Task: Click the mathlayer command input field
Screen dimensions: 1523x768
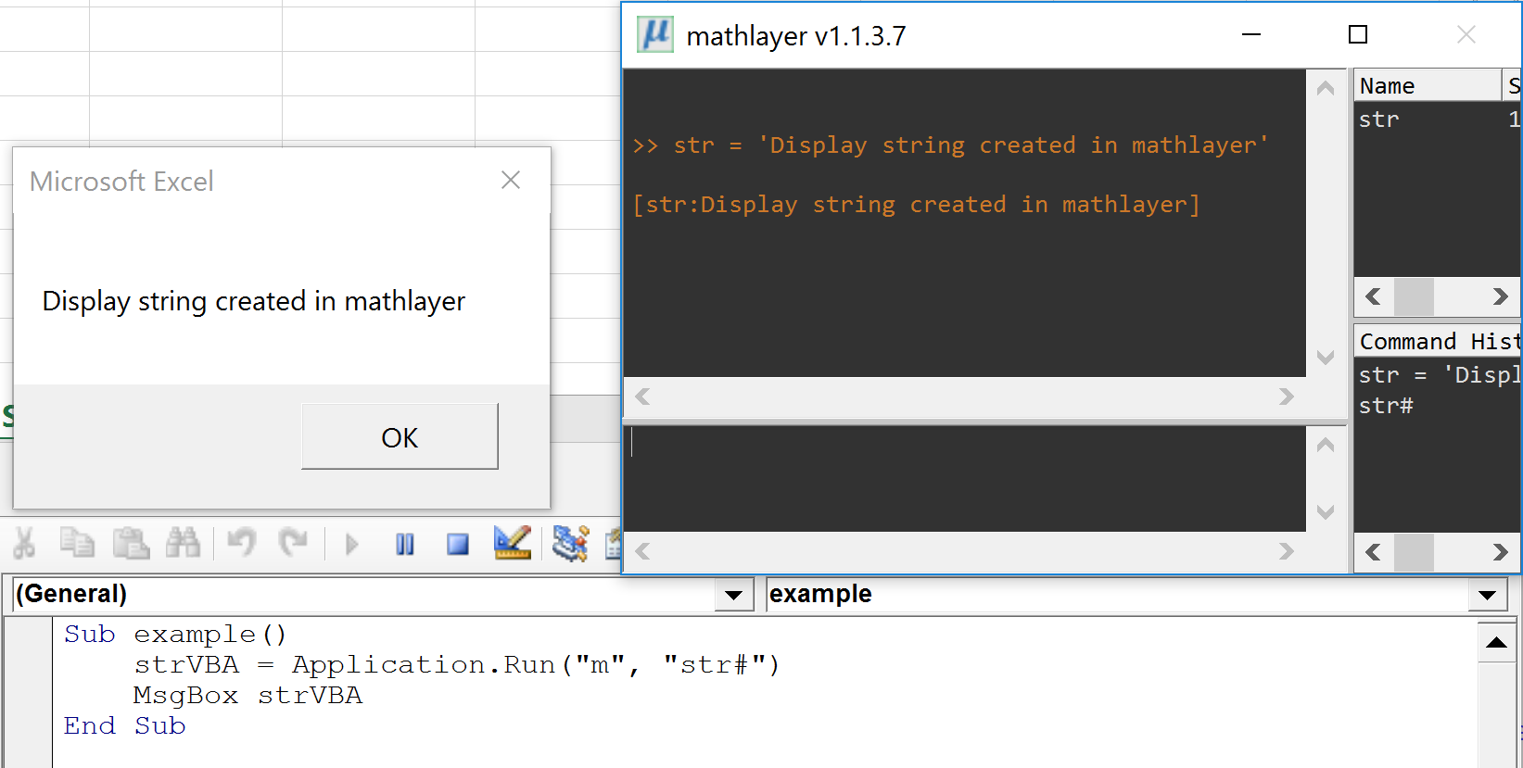Action: coord(964,477)
